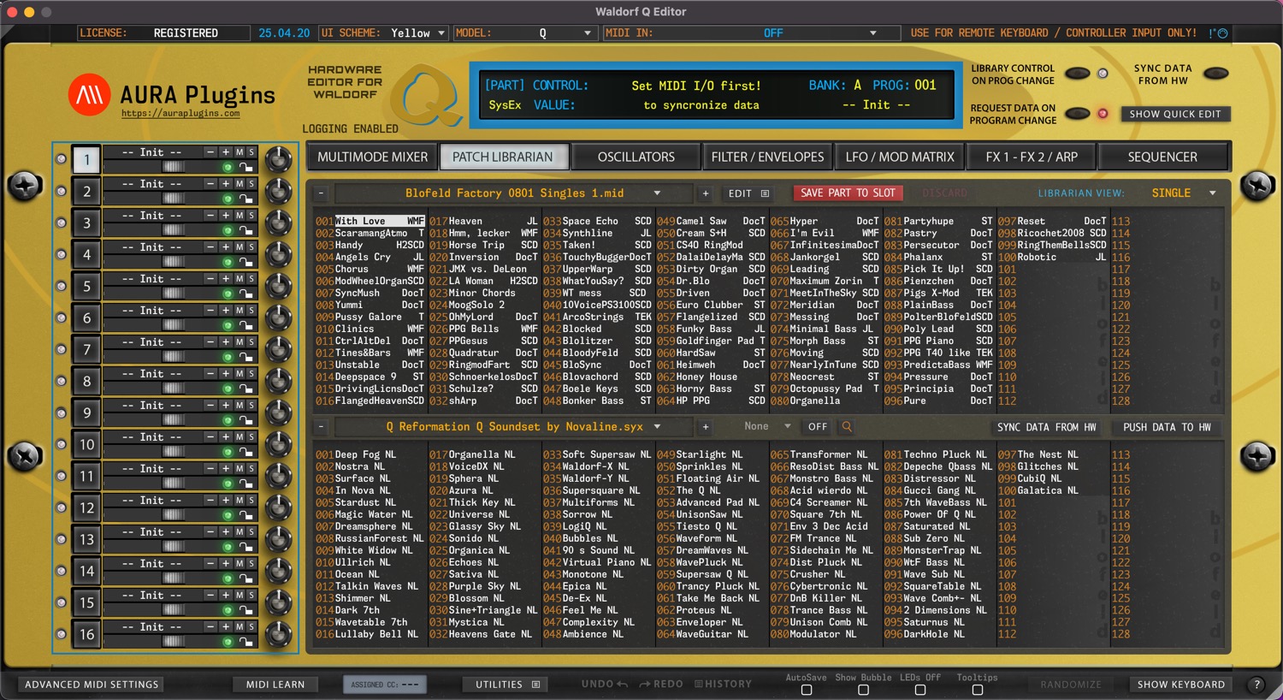1283x700 pixels.
Task: Enable the Show Bubble checkbox
Action: point(863,690)
